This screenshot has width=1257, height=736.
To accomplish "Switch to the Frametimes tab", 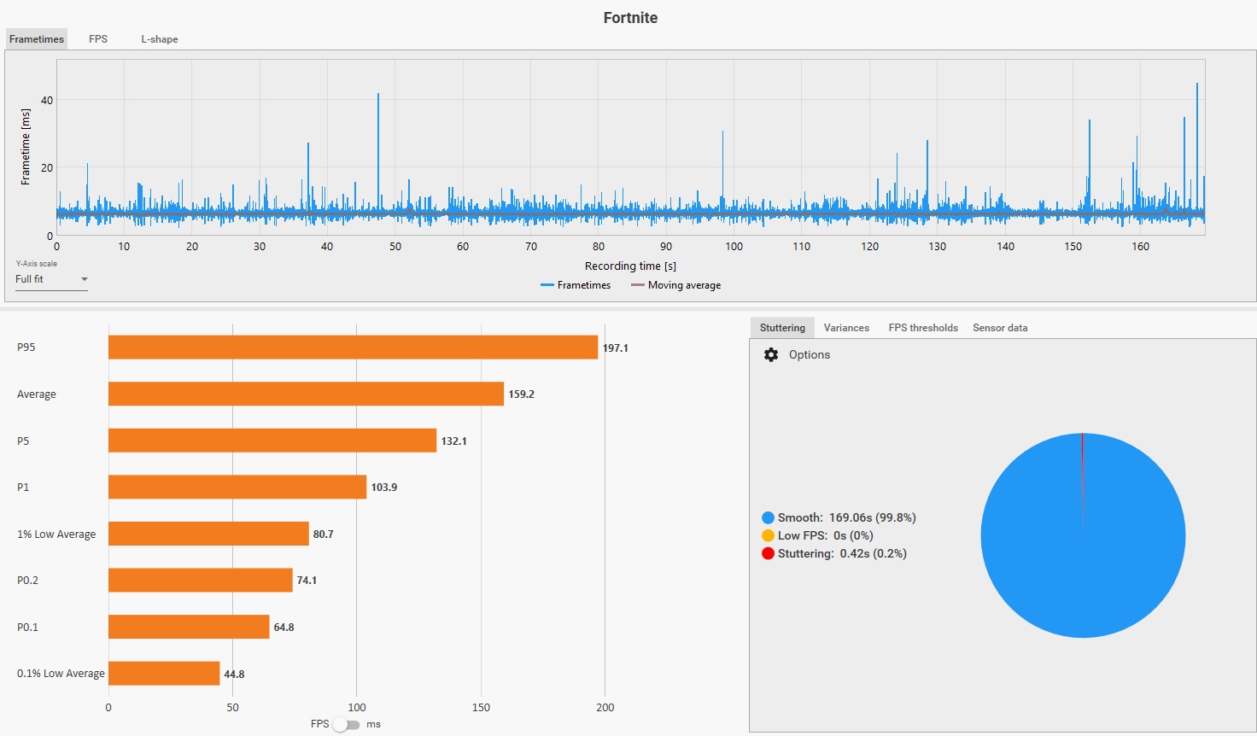I will coord(37,39).
